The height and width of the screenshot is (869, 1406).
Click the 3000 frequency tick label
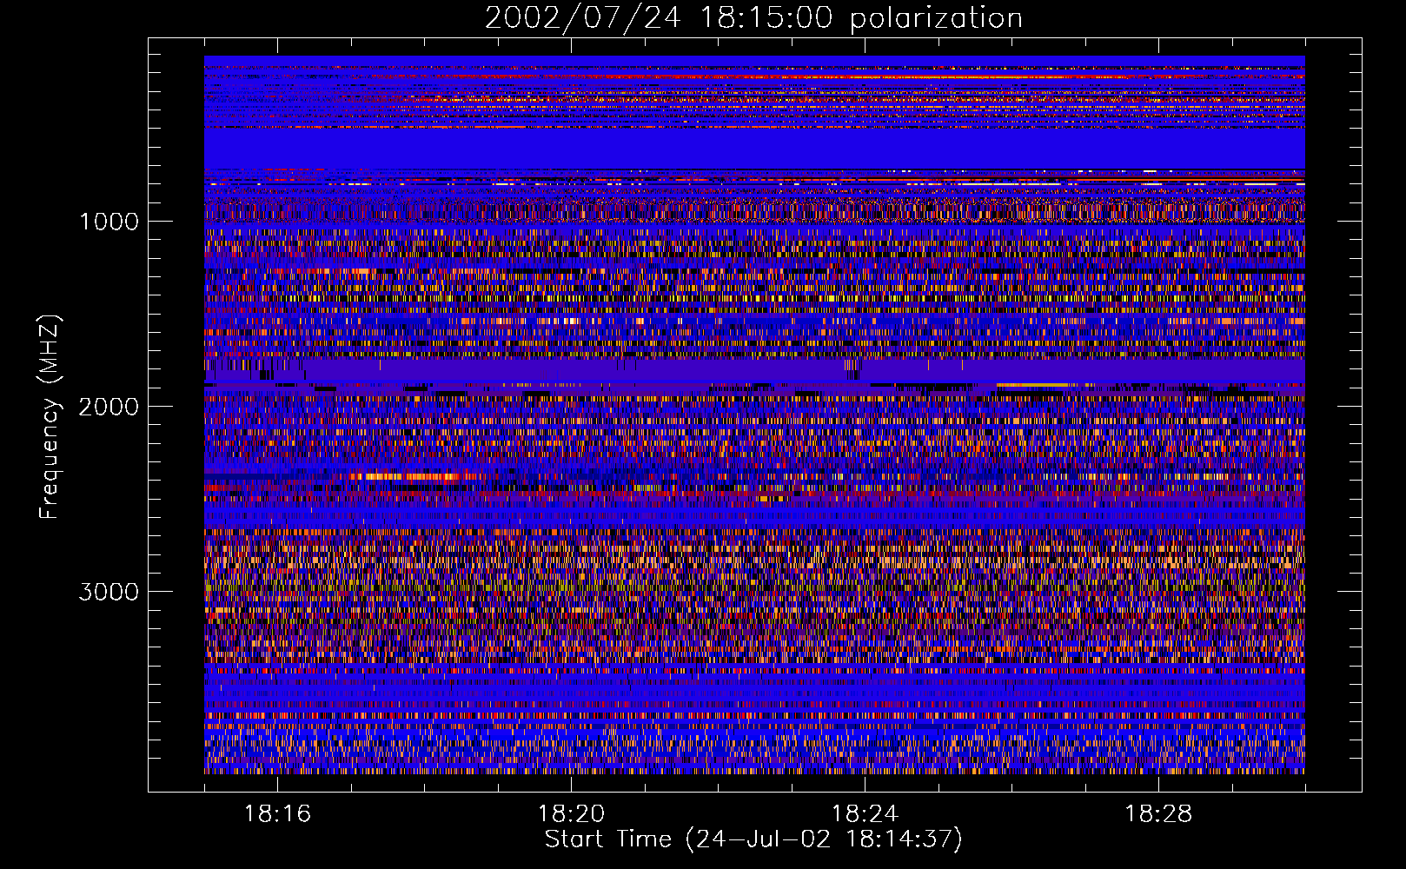click(x=109, y=592)
